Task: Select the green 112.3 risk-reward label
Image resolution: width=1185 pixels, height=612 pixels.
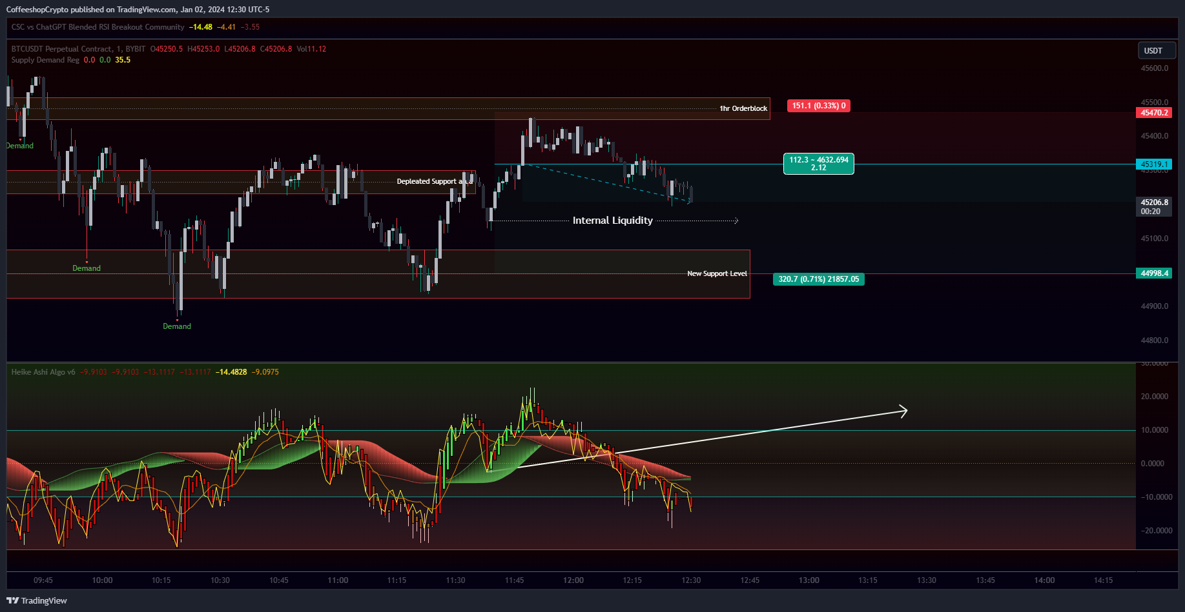Action: [x=818, y=164]
